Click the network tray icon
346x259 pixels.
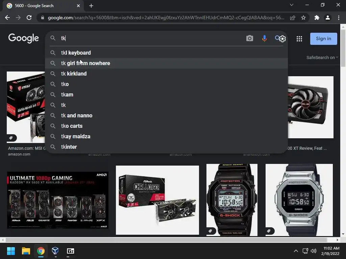pyautogui.click(x=305, y=251)
